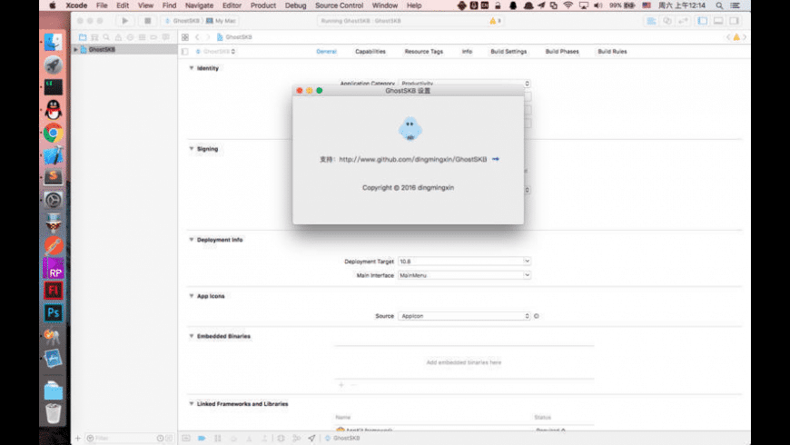Collapse the App Icons section
The height and width of the screenshot is (445, 790).
(192, 296)
